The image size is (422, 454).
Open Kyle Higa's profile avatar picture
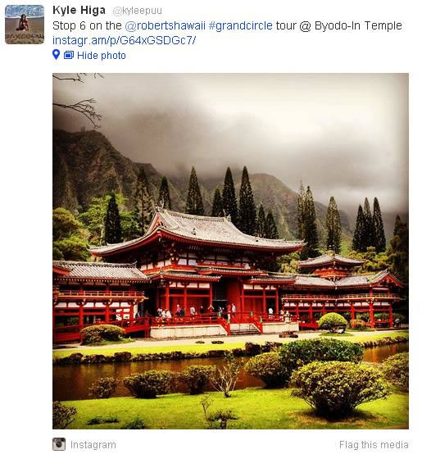[x=25, y=25]
